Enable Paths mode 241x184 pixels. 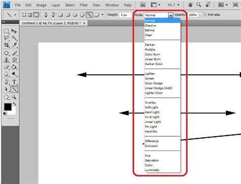coord(30,15)
